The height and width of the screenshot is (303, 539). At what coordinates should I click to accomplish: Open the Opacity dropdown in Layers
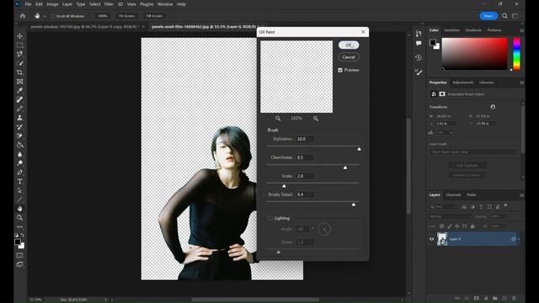click(504, 216)
